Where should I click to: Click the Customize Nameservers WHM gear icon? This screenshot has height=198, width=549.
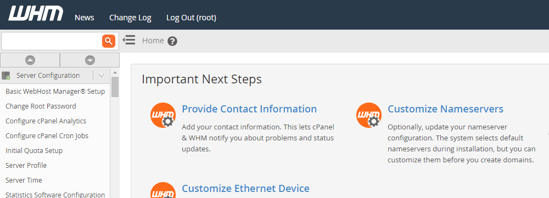pyautogui.click(x=369, y=115)
